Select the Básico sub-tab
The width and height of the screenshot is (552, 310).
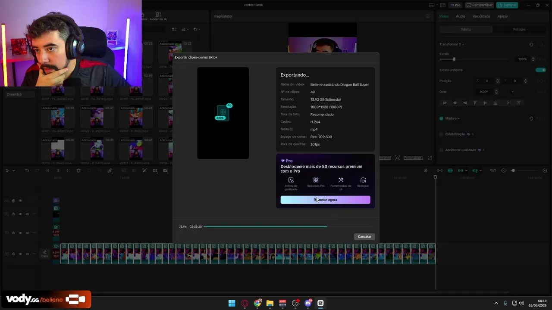466,29
